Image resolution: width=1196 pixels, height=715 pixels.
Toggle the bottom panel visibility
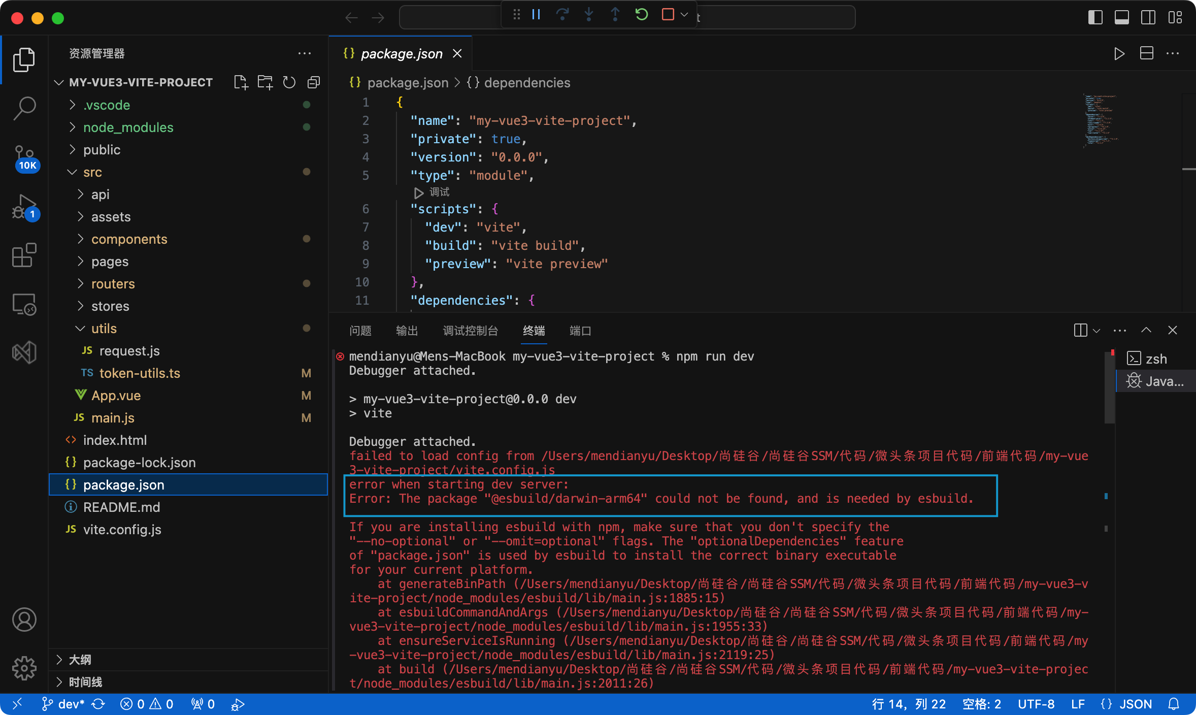tap(1121, 17)
